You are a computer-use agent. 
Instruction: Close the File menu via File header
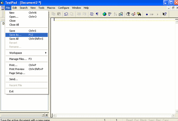pyautogui.click(x=8, y=8)
